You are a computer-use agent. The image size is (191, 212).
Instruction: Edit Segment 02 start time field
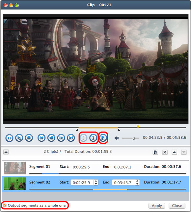82,183
